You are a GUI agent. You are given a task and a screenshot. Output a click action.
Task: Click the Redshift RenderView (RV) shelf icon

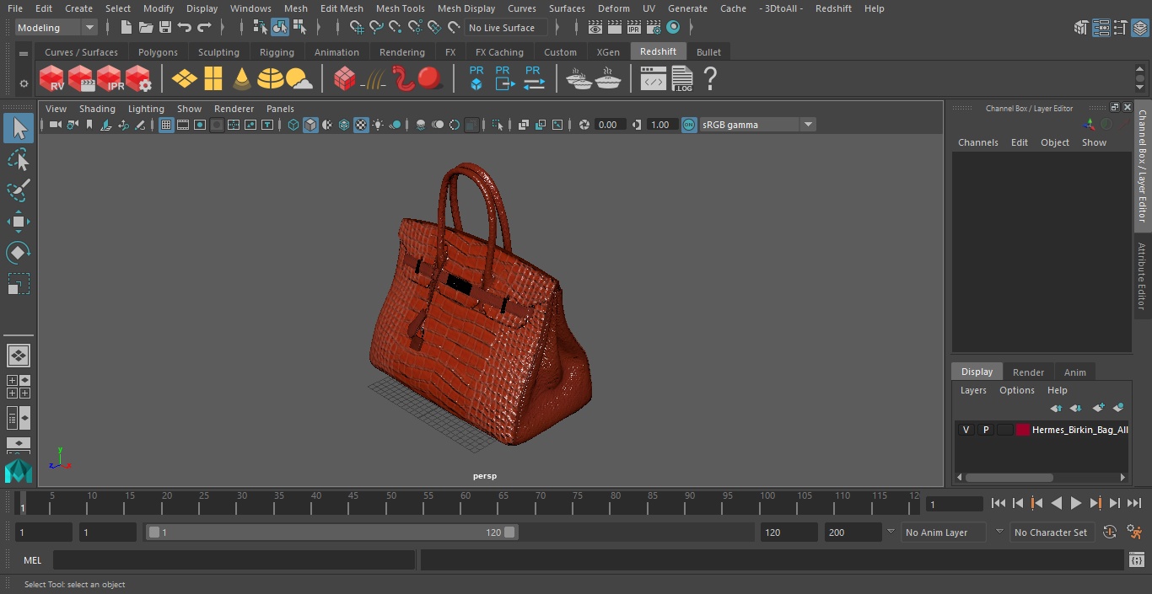click(x=52, y=79)
